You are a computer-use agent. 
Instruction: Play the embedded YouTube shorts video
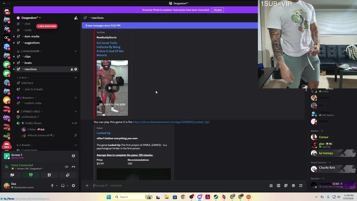(110, 88)
